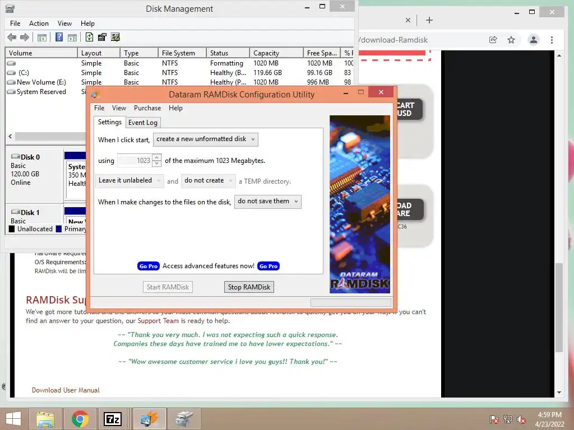The width and height of the screenshot is (574, 430).
Task: Open the 'Leave it unlabeled' dropdown
Action: (x=129, y=181)
